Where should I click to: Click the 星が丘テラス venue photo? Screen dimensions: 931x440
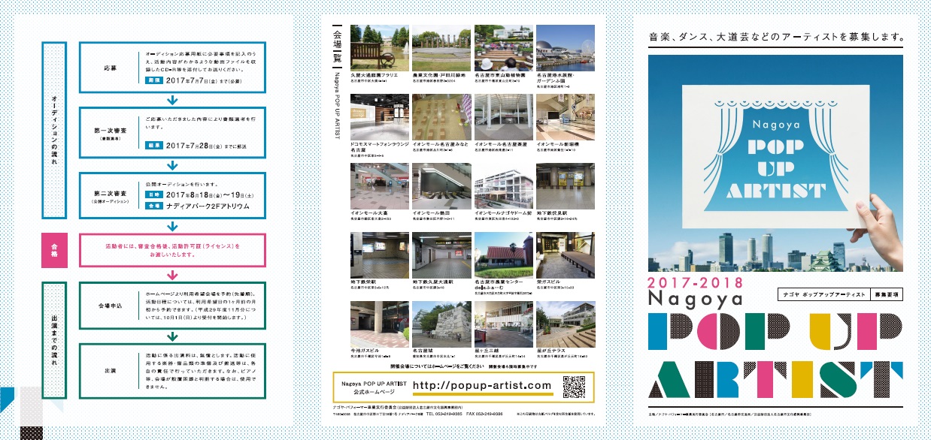565,323
